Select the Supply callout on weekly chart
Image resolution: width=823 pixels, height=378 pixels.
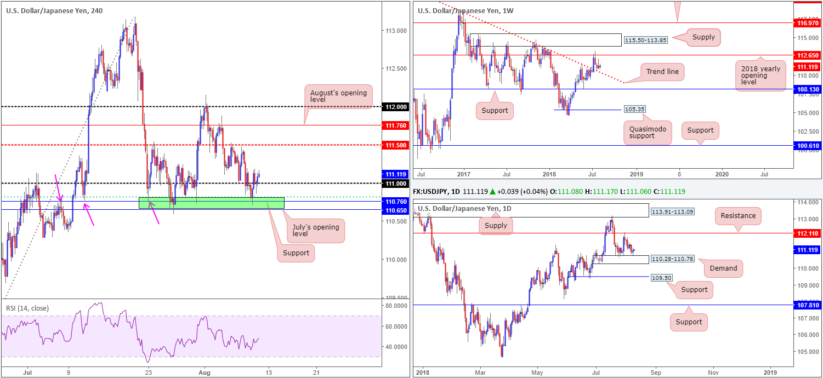(703, 37)
